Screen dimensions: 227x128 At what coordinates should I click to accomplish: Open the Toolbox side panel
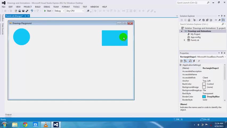pos(3,18)
